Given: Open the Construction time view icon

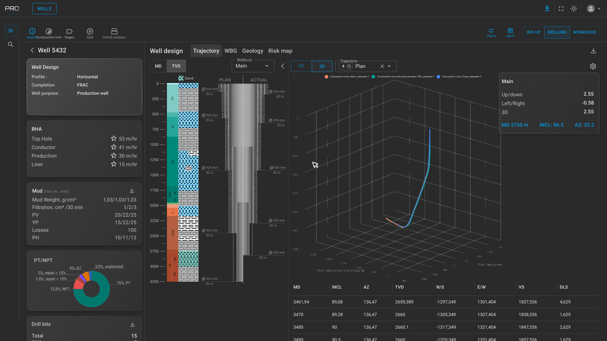Looking at the screenshot, I should [49, 31].
